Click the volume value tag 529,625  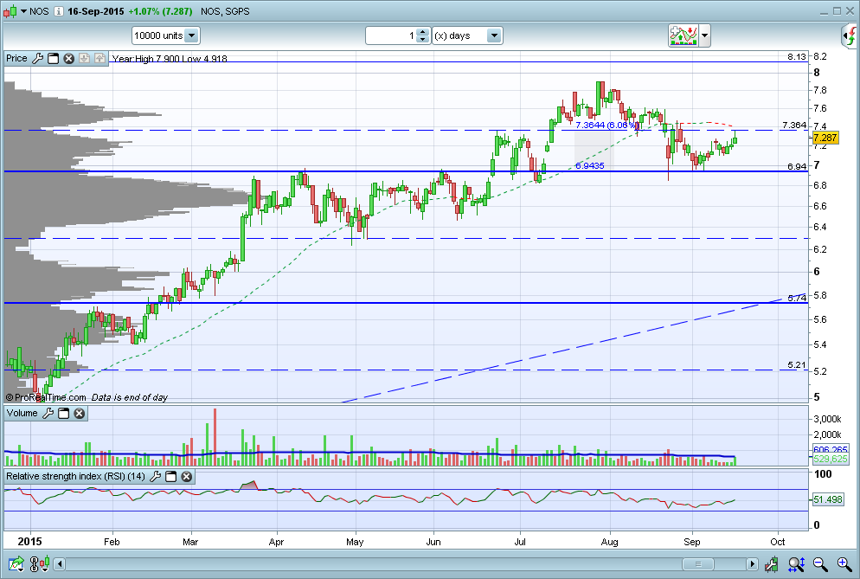pyautogui.click(x=831, y=459)
